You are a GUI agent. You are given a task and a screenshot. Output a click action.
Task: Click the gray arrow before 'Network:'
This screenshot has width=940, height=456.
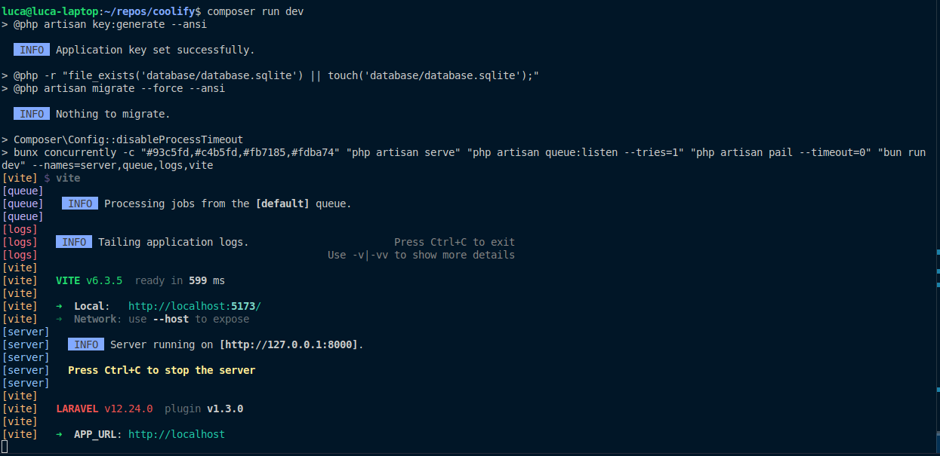click(x=59, y=319)
